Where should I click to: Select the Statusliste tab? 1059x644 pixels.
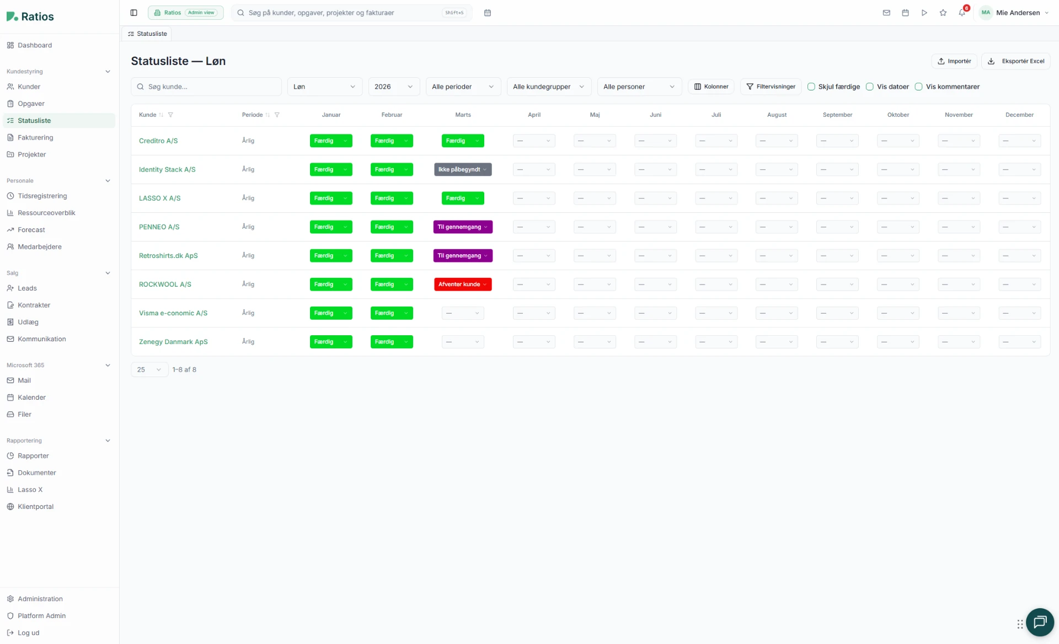pyautogui.click(x=147, y=34)
